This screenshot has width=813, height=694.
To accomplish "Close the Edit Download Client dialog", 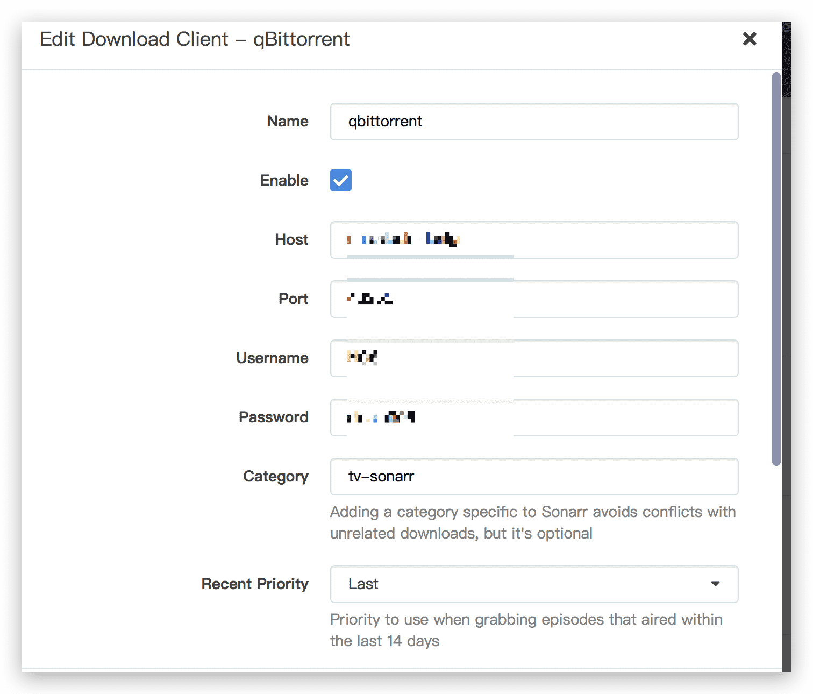I will point(750,39).
